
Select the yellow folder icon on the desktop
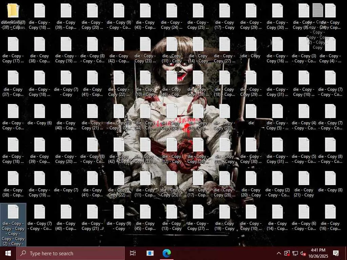click(x=13, y=10)
